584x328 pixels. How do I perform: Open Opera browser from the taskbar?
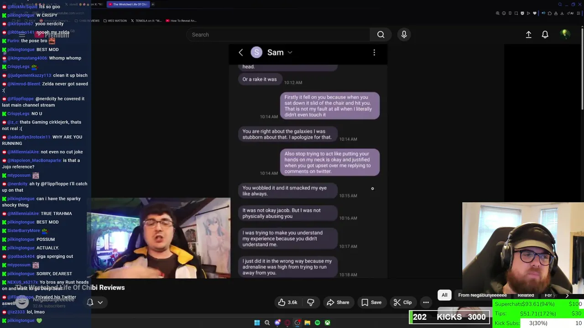(287, 323)
